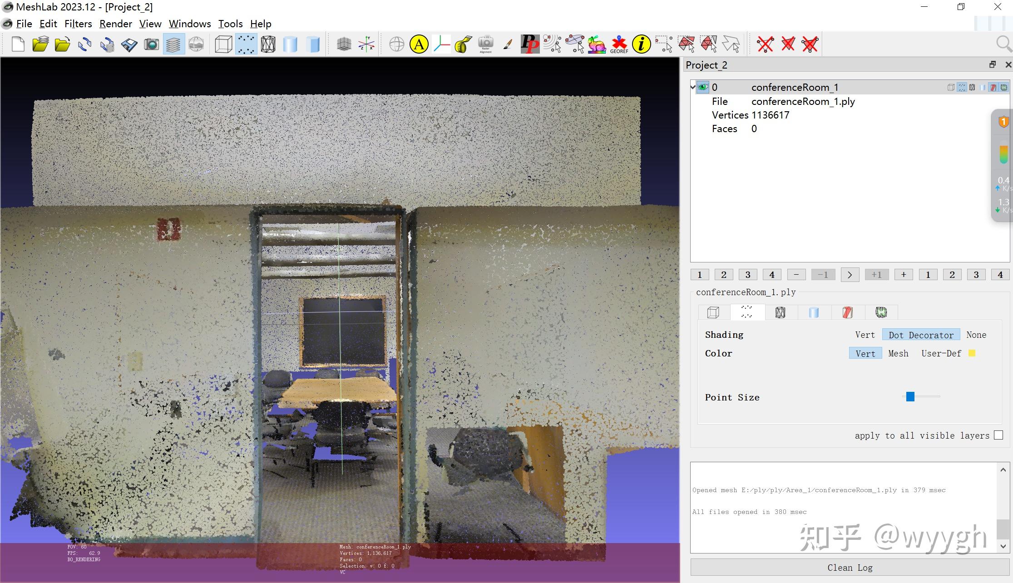Click the right-chevron arrow button
Screen dimensions: 1013x583
coord(850,275)
